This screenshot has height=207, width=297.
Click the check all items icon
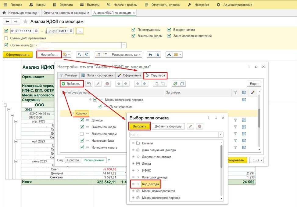175,84
